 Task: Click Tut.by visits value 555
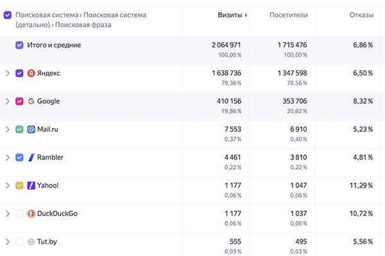click(235, 242)
